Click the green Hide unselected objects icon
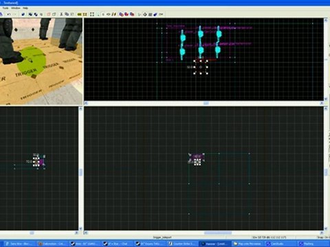Image resolution: width=330 pixels, height=247 pixels. click(54, 14)
